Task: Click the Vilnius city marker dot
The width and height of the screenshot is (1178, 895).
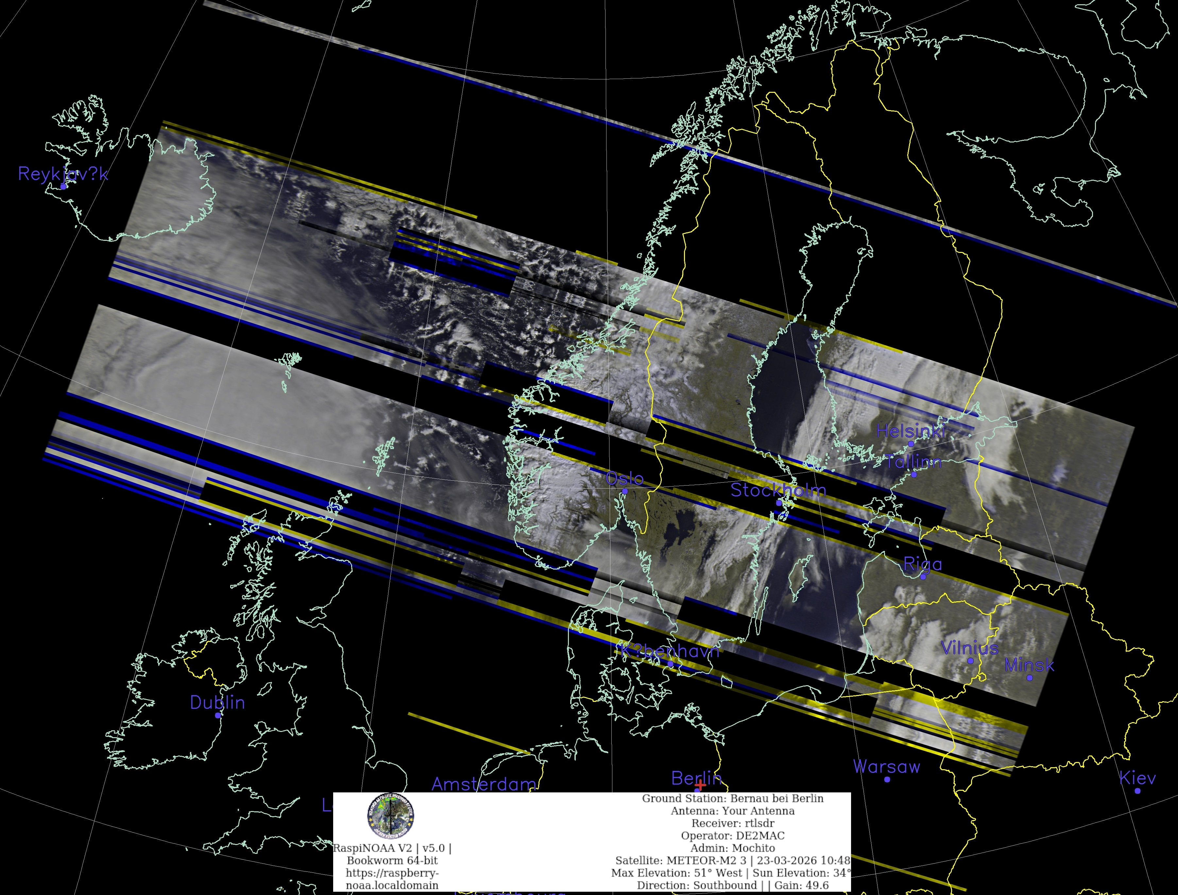Action: click(x=970, y=661)
